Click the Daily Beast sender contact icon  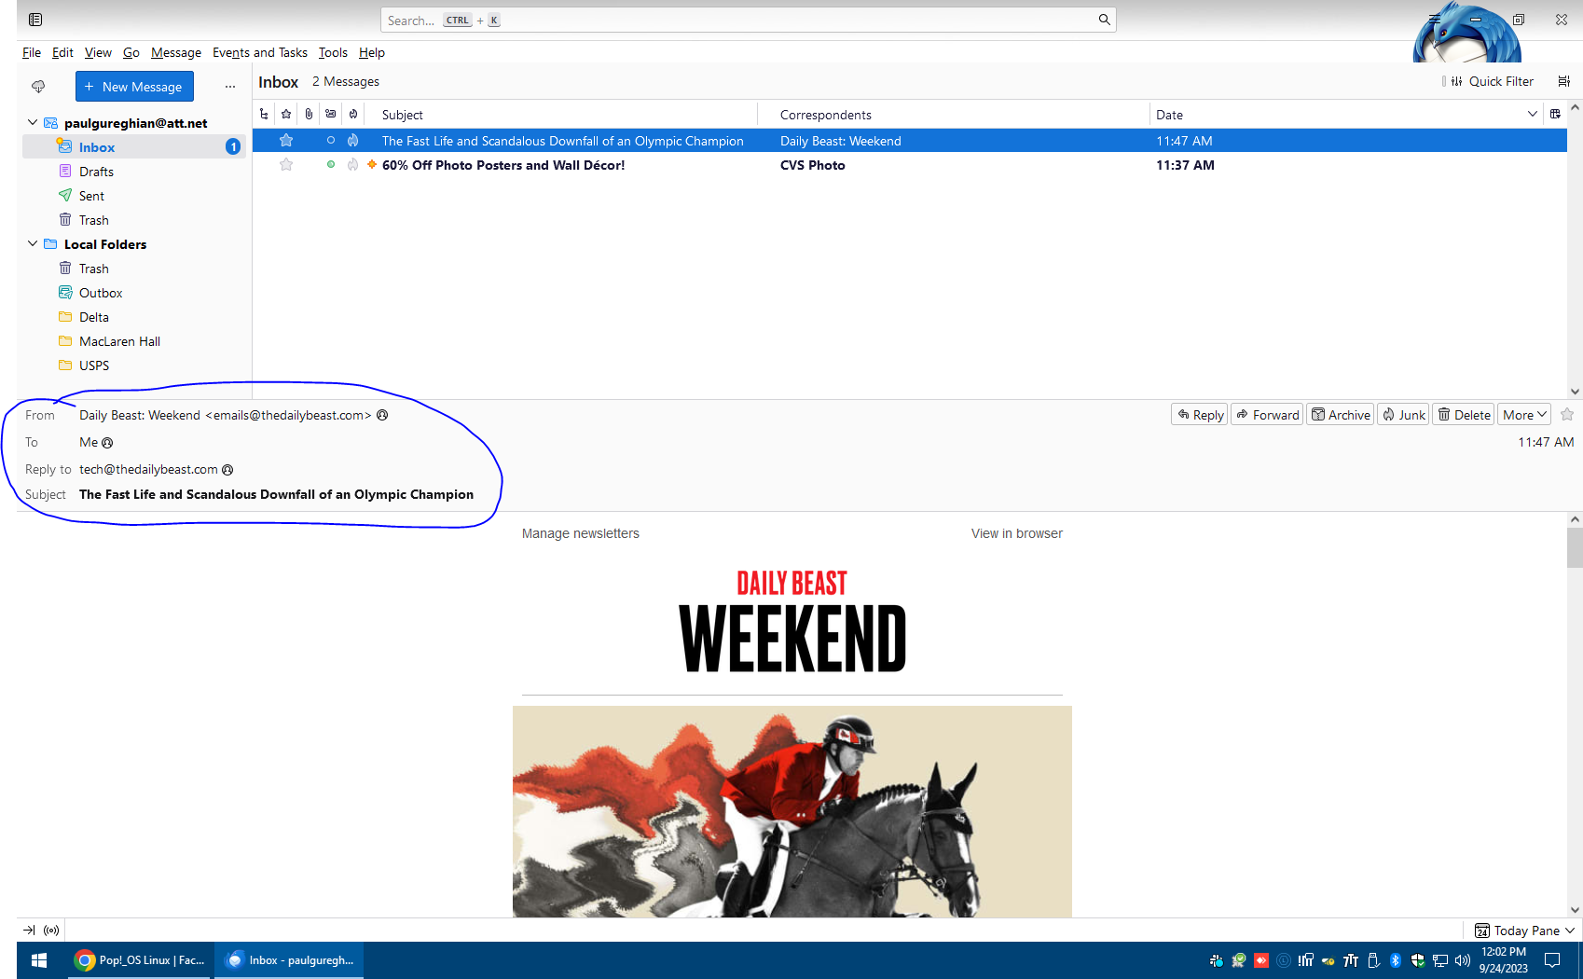pyautogui.click(x=382, y=416)
